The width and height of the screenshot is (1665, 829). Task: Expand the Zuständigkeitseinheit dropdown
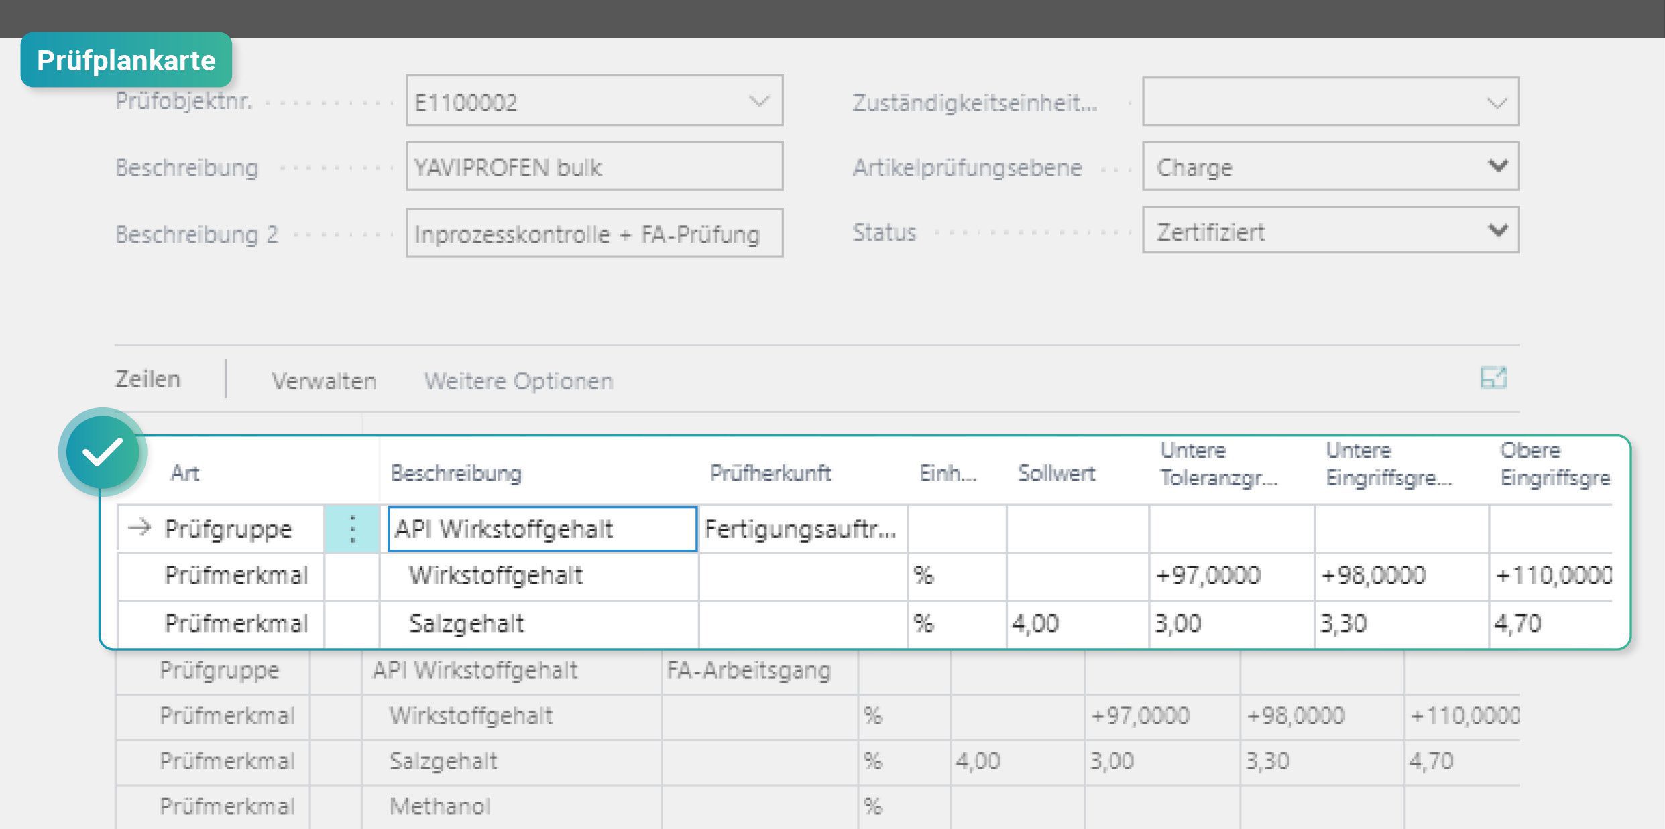[x=1497, y=103]
